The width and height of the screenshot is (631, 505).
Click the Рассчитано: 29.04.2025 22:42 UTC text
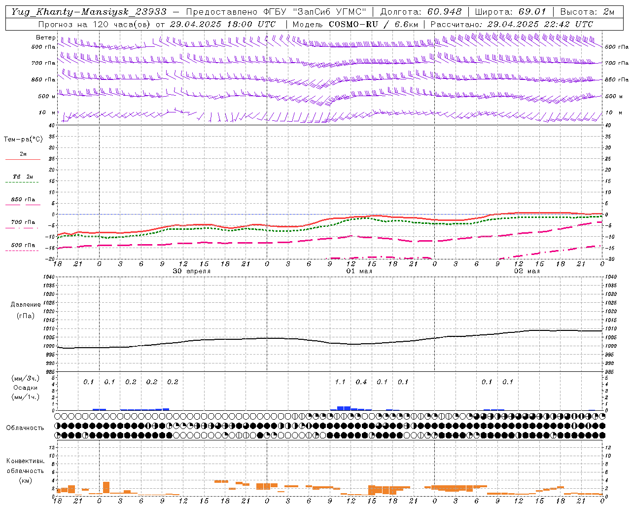(512, 24)
